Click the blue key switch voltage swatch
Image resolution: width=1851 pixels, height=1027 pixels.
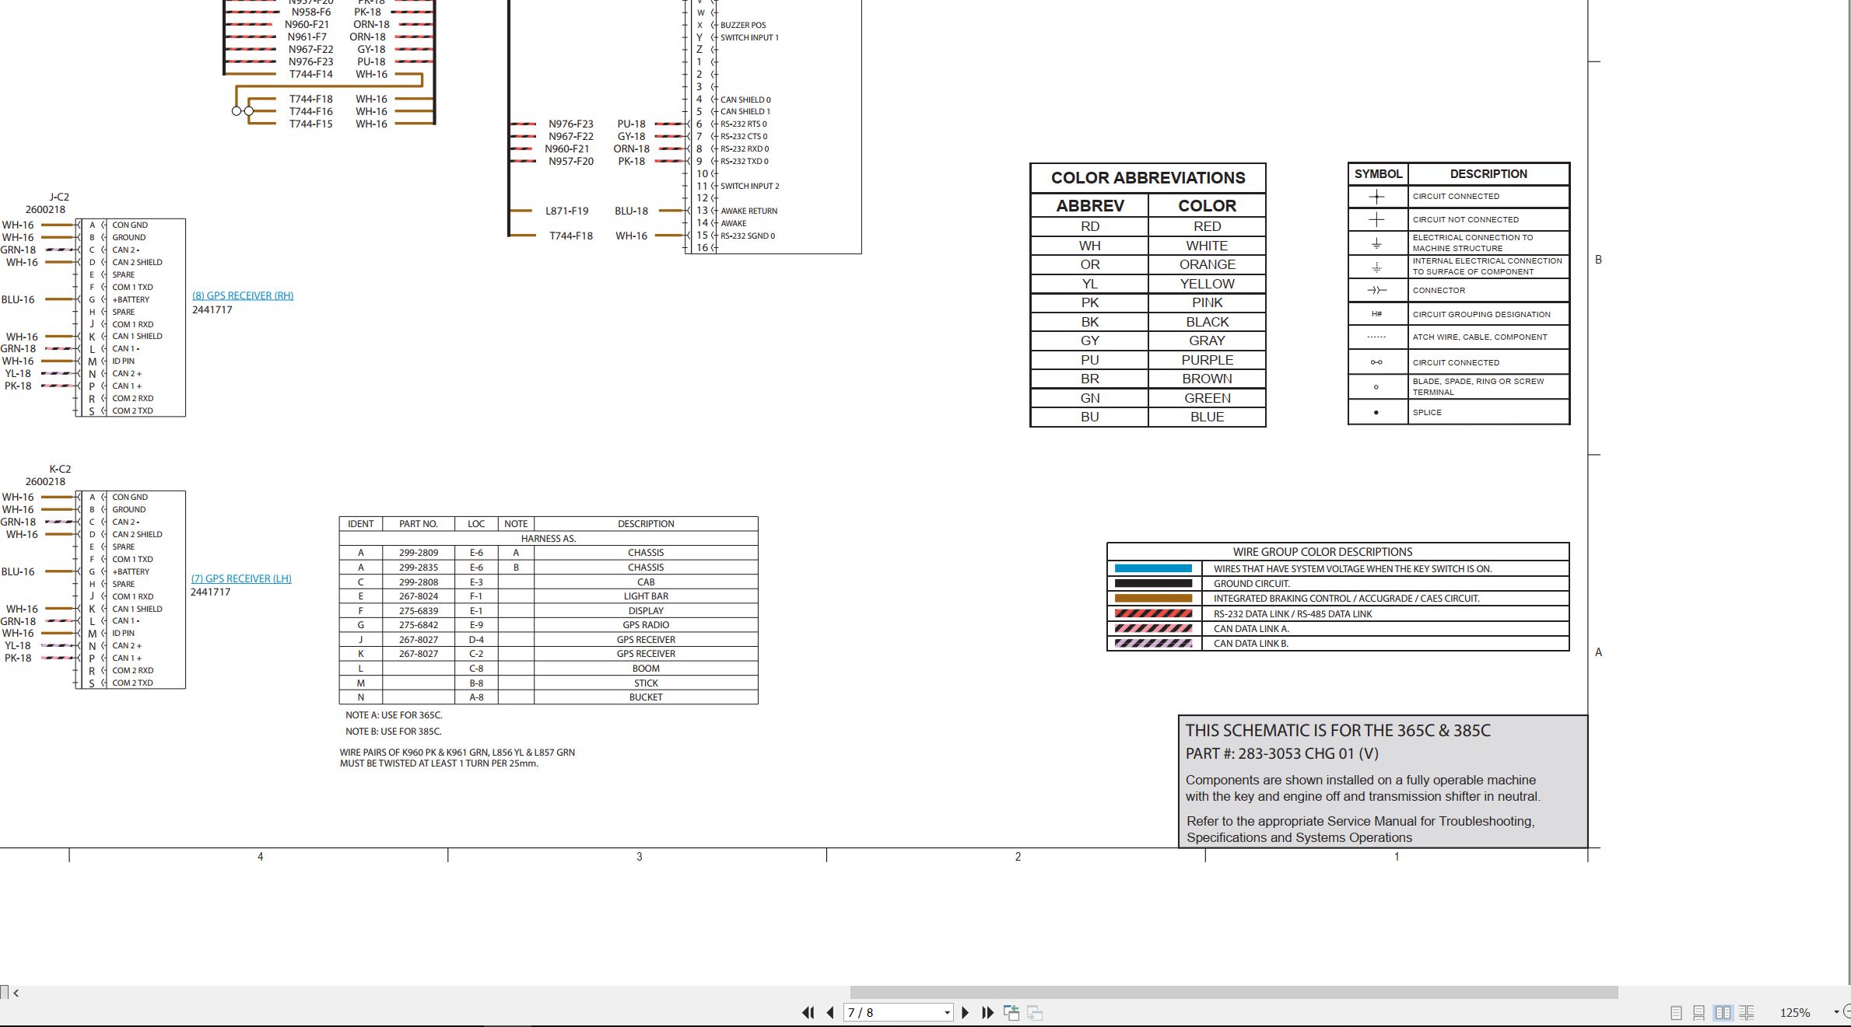pos(1153,568)
